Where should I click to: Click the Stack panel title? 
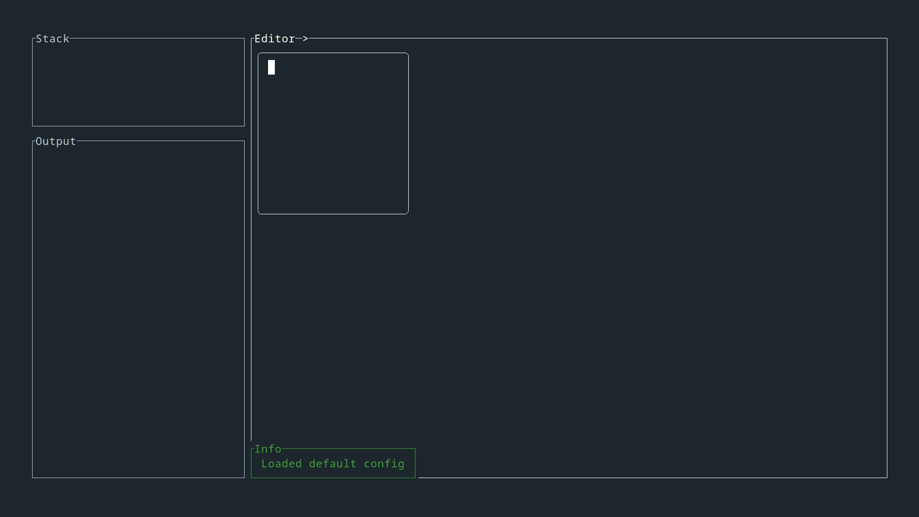(53, 39)
